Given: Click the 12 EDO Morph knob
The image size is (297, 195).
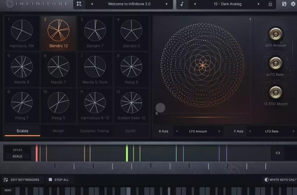Looking at the screenshot, I should pyautogui.click(x=276, y=92).
